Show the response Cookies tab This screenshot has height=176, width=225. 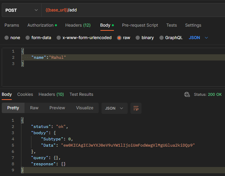(x=25, y=94)
